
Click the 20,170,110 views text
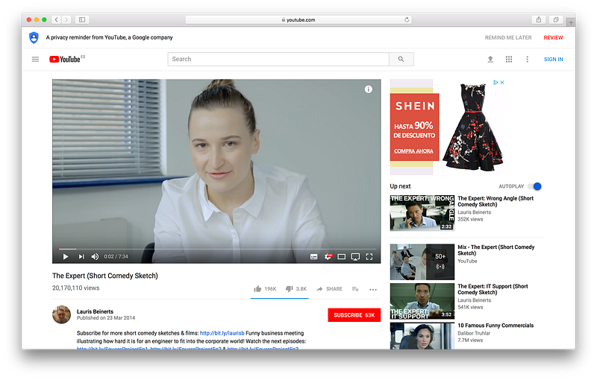tap(76, 288)
